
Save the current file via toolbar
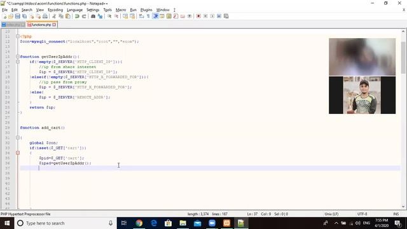pos(17,16)
